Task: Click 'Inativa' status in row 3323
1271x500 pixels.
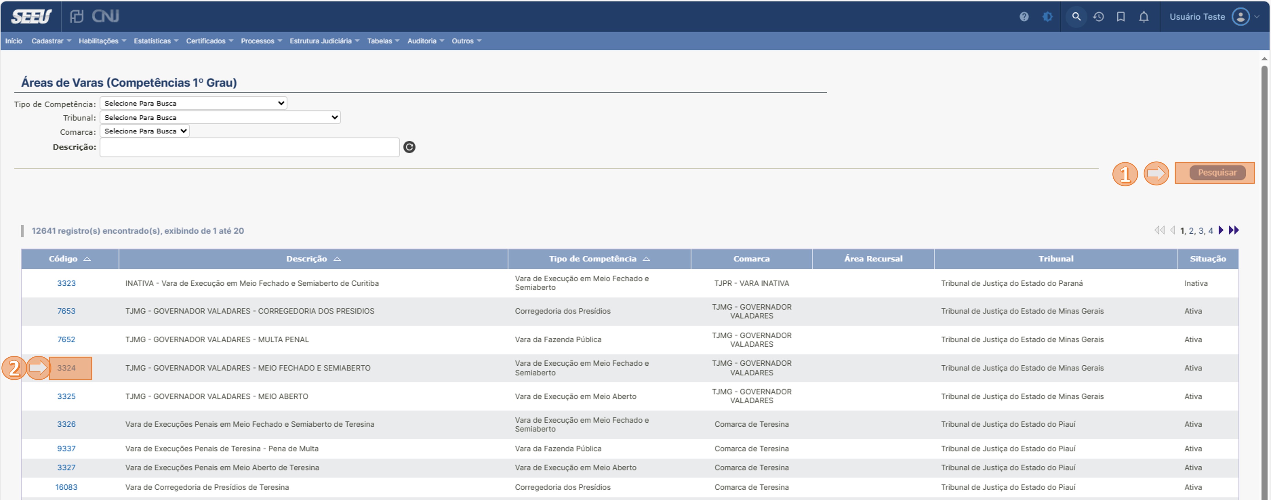Action: pos(1196,283)
